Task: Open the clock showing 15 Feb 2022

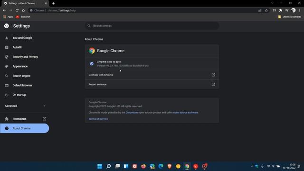Action: pyautogui.click(x=289, y=166)
